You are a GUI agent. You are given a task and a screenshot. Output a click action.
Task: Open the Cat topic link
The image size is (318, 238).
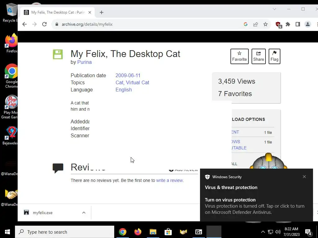pyautogui.click(x=120, y=82)
